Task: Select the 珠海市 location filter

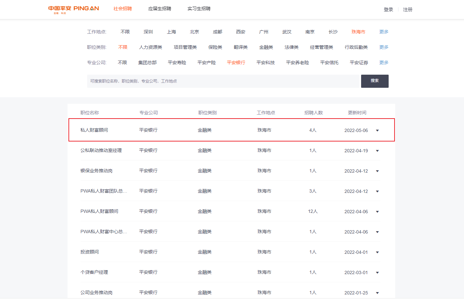Action: click(358, 32)
